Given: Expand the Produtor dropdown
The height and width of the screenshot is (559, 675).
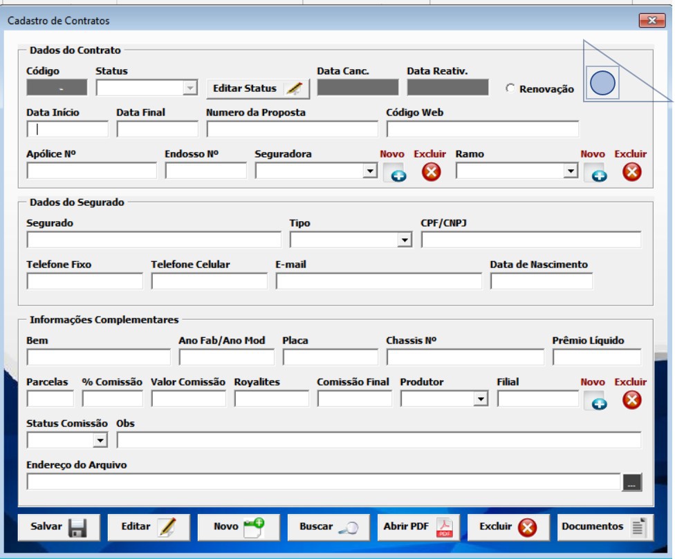Looking at the screenshot, I should (481, 399).
